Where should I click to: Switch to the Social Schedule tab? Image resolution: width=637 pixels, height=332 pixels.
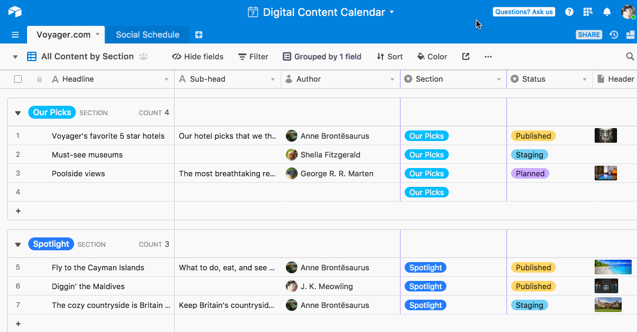click(148, 35)
